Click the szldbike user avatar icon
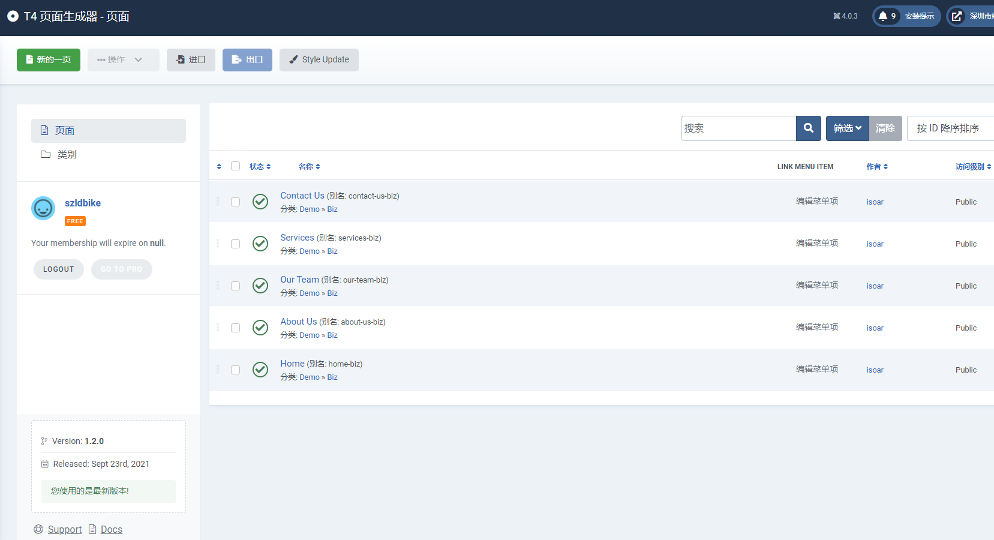 coord(43,208)
